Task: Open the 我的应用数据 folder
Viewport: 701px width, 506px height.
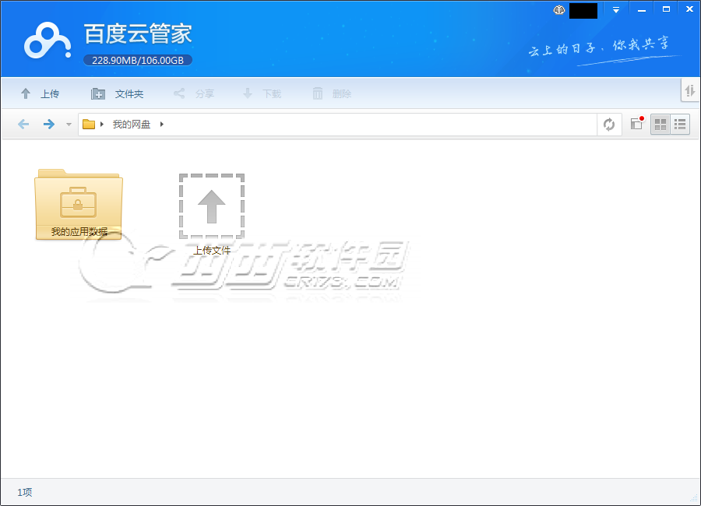Action: coord(79,204)
